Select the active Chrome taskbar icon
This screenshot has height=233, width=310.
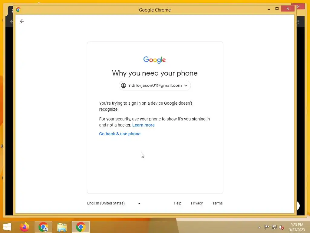[x=81, y=227]
